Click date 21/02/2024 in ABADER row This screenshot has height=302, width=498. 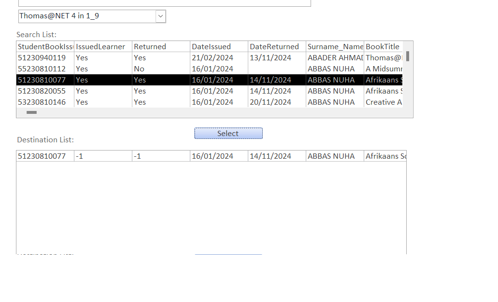[213, 58]
